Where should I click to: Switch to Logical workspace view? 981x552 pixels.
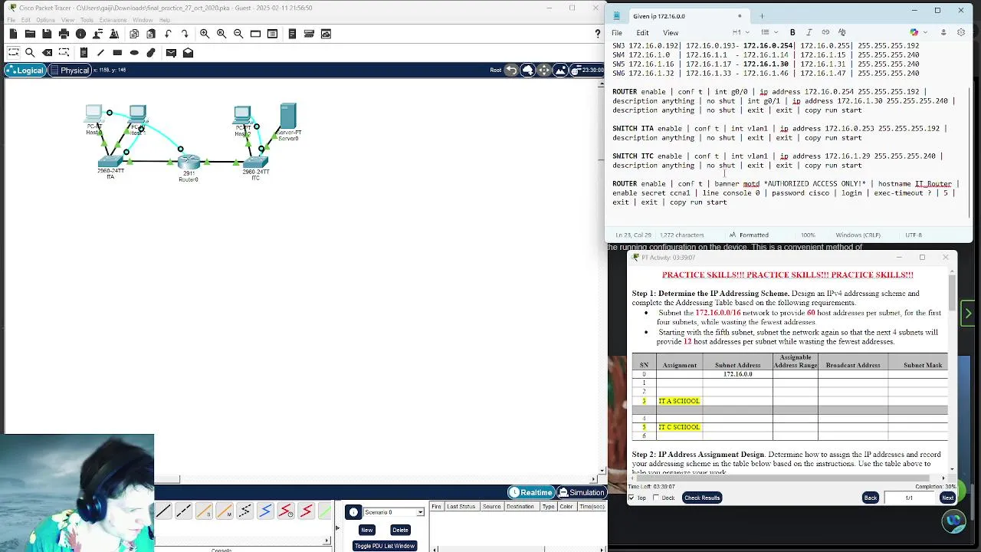click(x=25, y=71)
